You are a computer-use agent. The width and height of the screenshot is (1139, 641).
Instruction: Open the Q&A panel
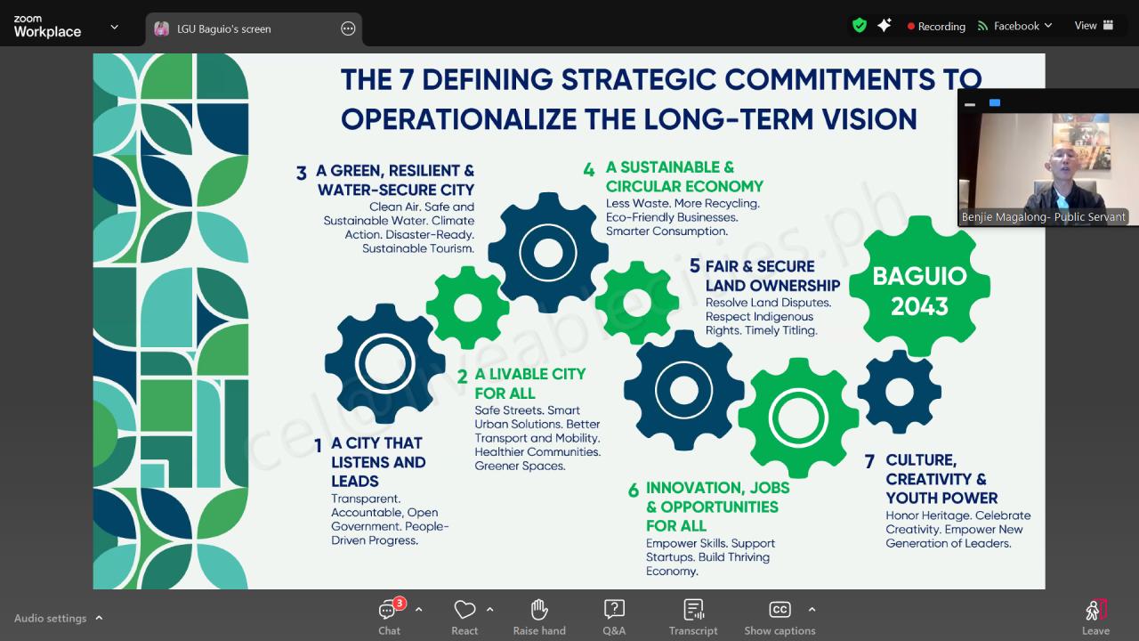click(x=614, y=617)
